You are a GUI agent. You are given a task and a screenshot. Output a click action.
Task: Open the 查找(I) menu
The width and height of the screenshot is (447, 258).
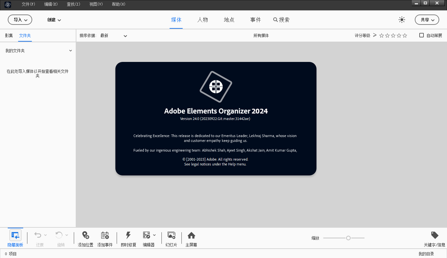73,4
